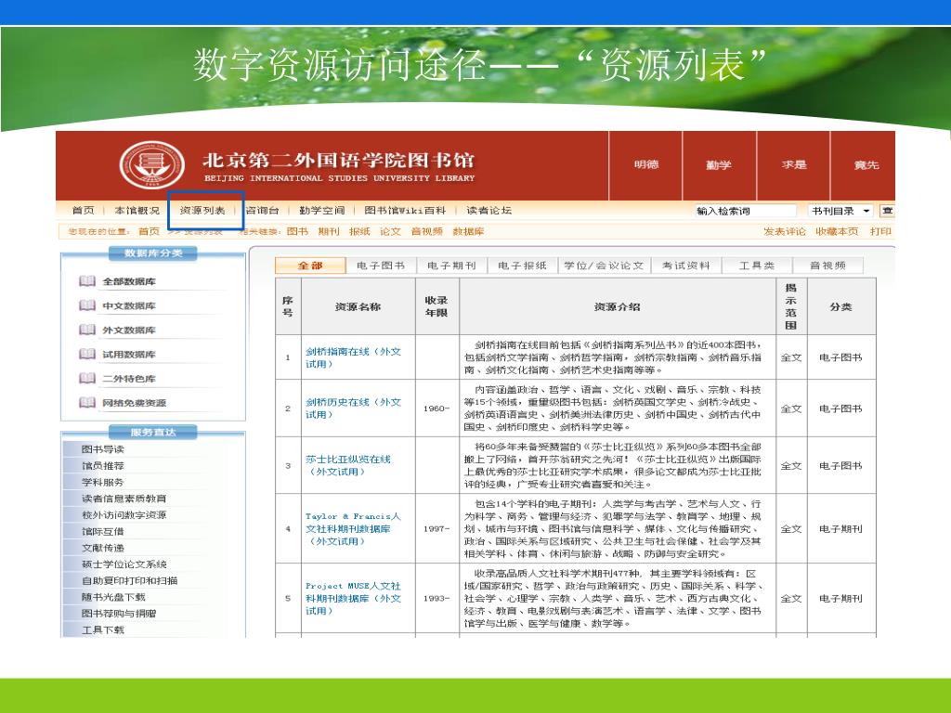Click the 收藏本页 link

pos(837,231)
